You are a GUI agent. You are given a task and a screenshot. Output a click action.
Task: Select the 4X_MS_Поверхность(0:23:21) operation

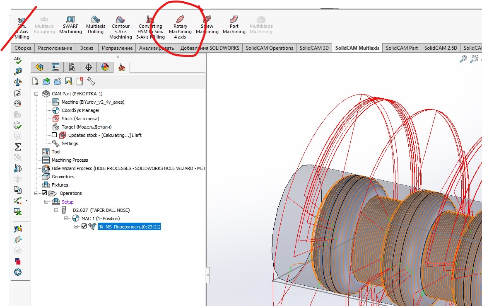click(130, 227)
